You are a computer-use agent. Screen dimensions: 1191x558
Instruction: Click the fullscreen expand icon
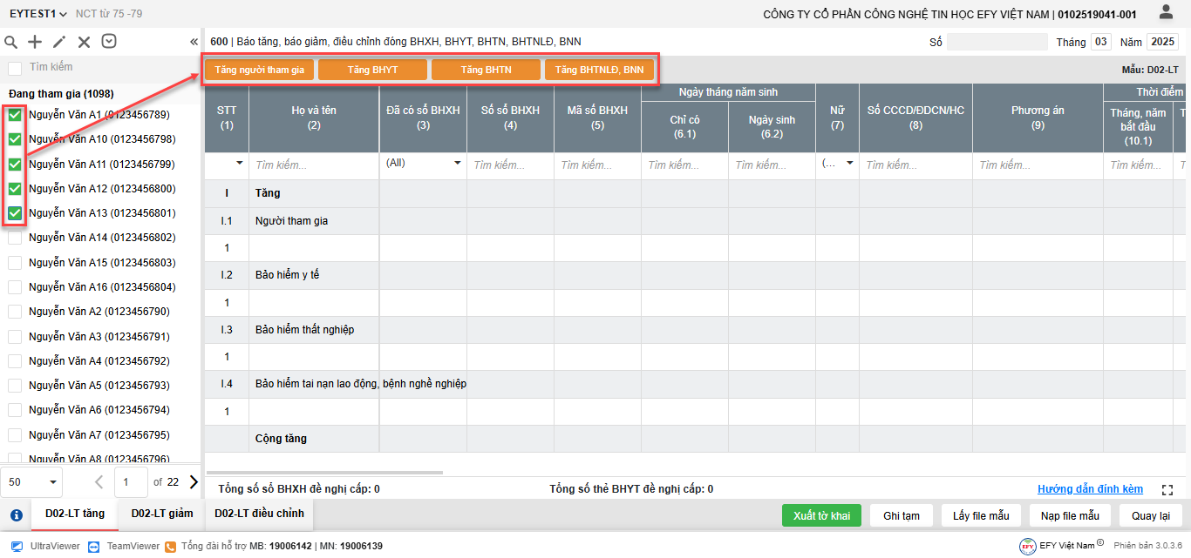1168,490
